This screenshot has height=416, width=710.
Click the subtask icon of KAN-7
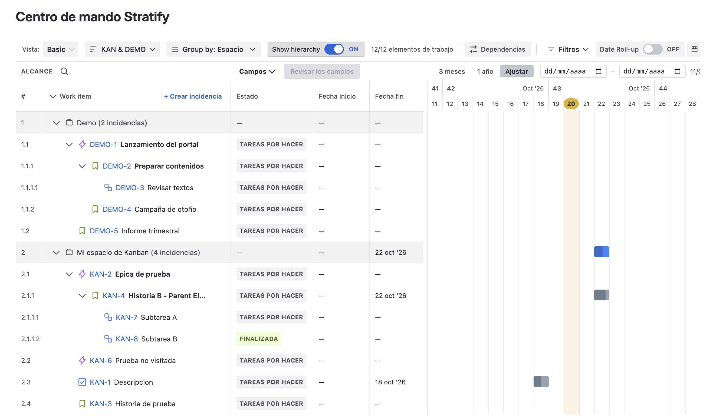coord(108,317)
